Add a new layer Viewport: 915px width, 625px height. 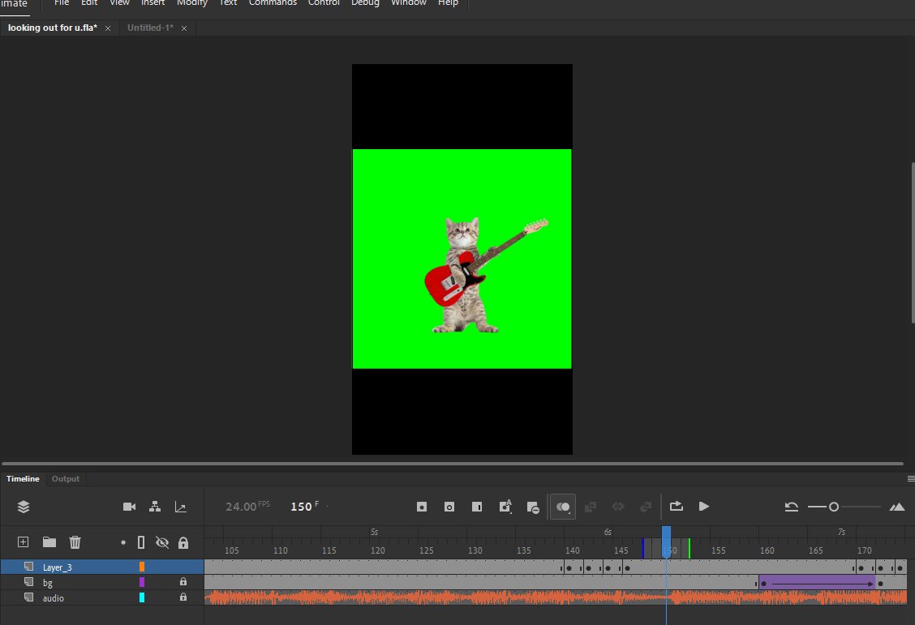click(23, 542)
